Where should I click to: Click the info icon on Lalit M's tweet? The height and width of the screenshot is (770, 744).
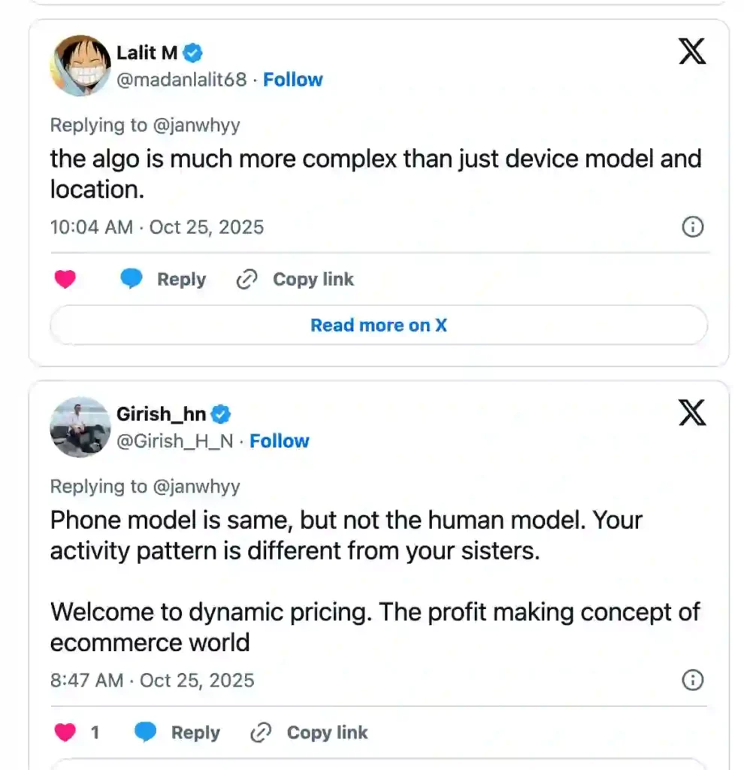[x=692, y=227]
